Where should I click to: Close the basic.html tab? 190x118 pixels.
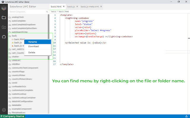[x=64, y=6]
